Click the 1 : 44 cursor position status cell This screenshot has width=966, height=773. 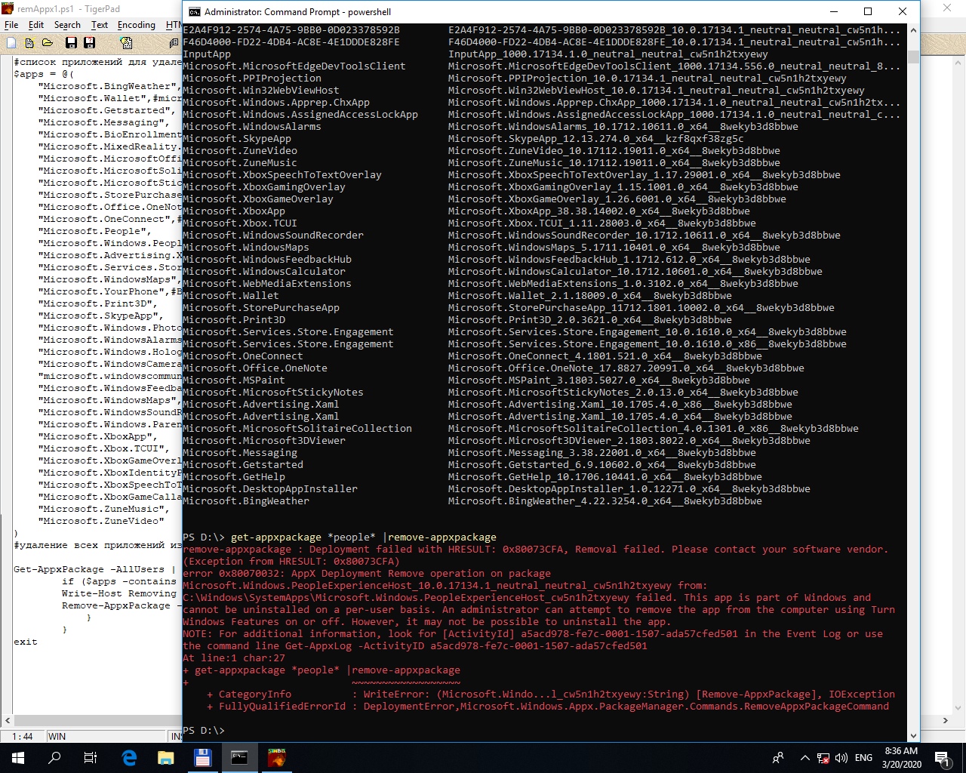point(23,737)
